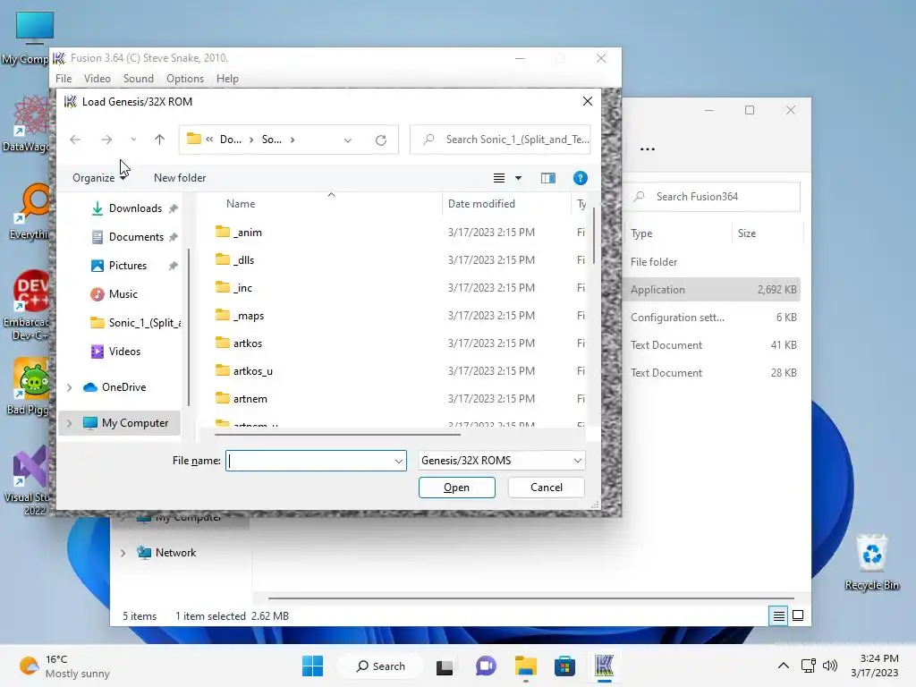Open Fusion's Help menu
916x687 pixels.
click(227, 79)
